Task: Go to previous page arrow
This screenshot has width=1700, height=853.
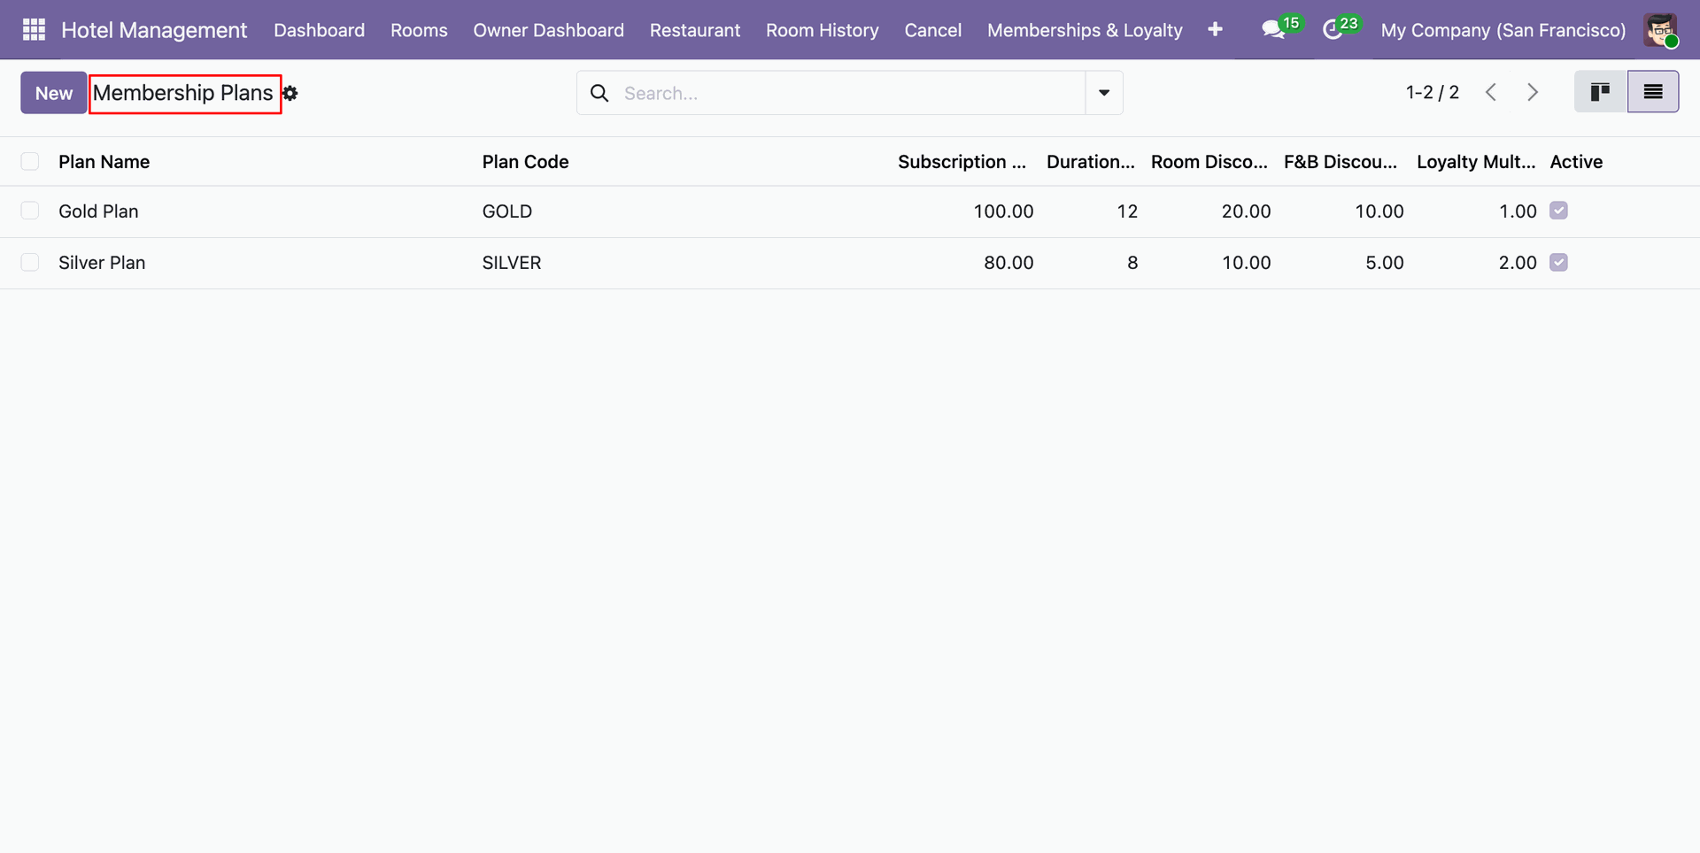Action: 1491,92
